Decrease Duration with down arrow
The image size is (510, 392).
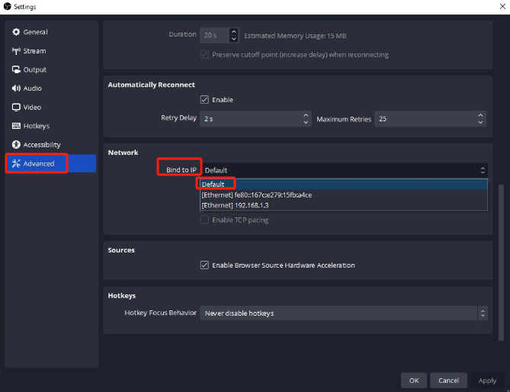(233, 39)
